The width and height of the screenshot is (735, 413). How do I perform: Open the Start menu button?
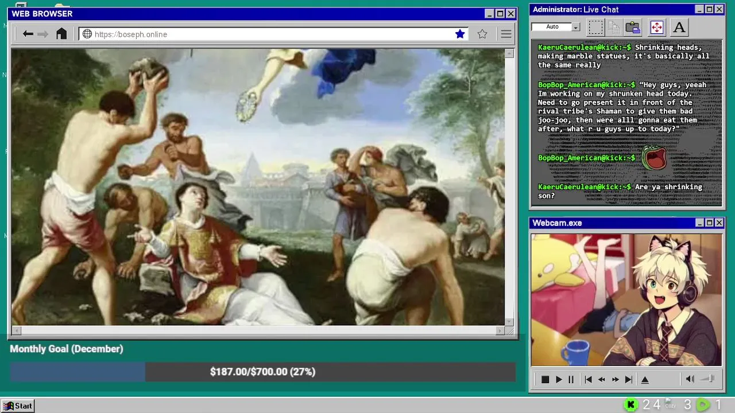click(18, 406)
